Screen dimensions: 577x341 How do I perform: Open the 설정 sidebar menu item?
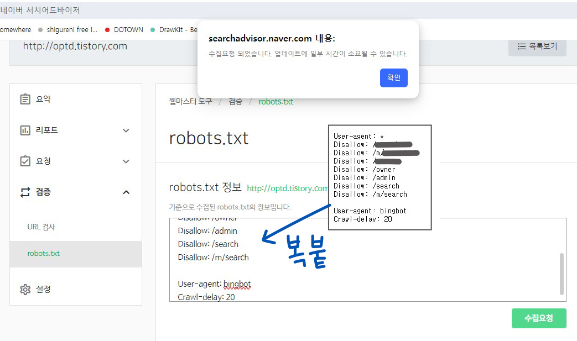[76, 290]
